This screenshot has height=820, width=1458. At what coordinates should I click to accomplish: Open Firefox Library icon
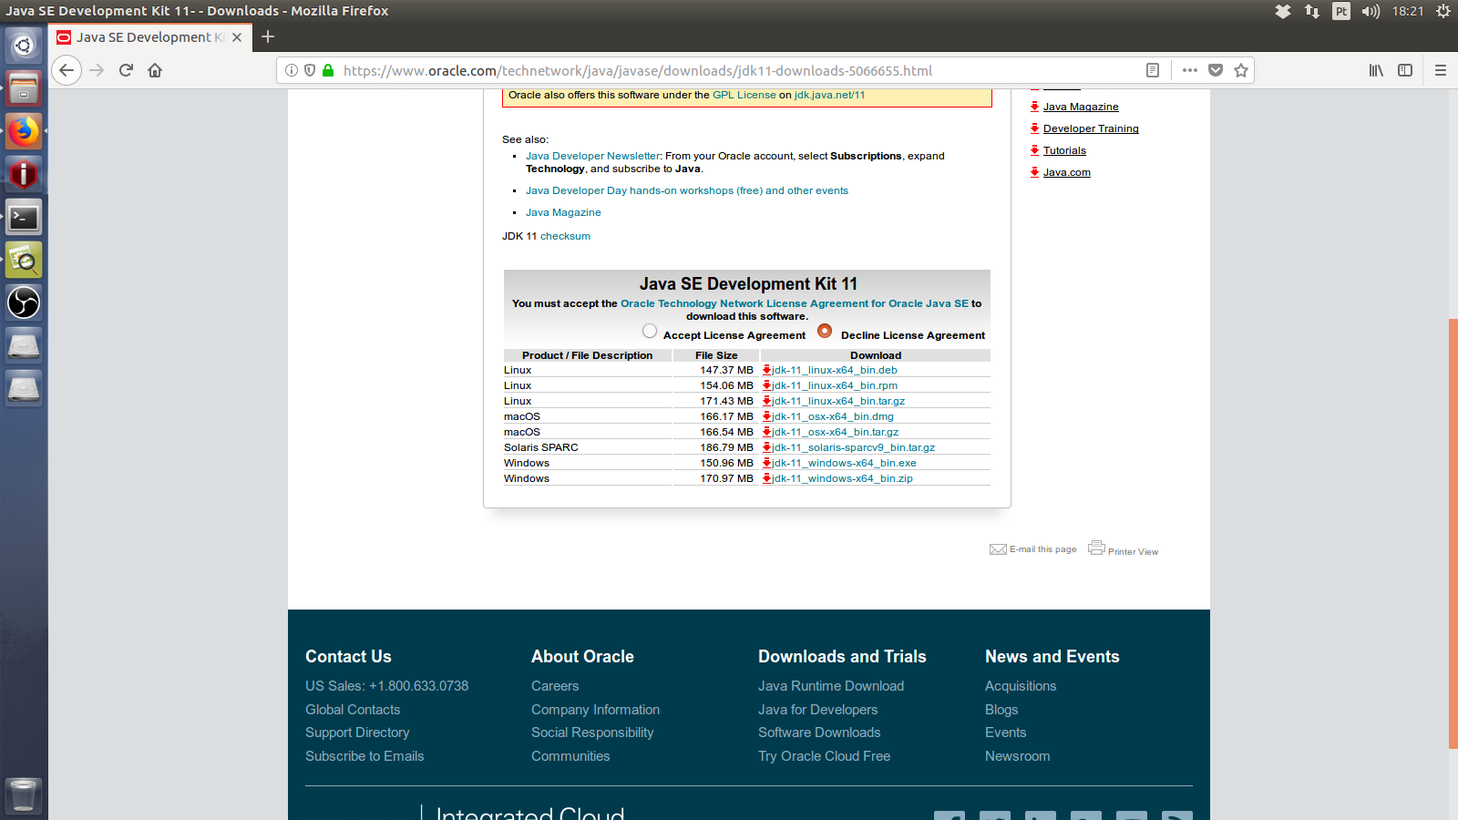point(1376,70)
